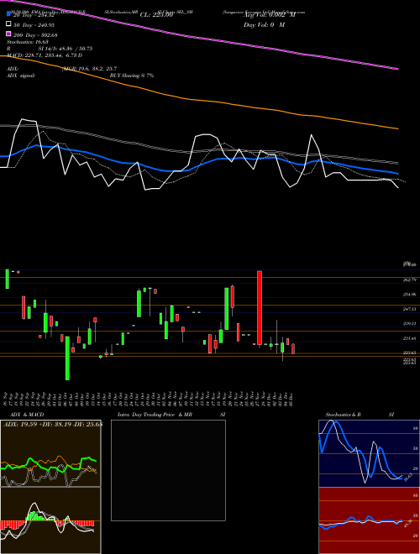
Task: Click the last red candlestick on the right
Action: [x=293, y=348]
